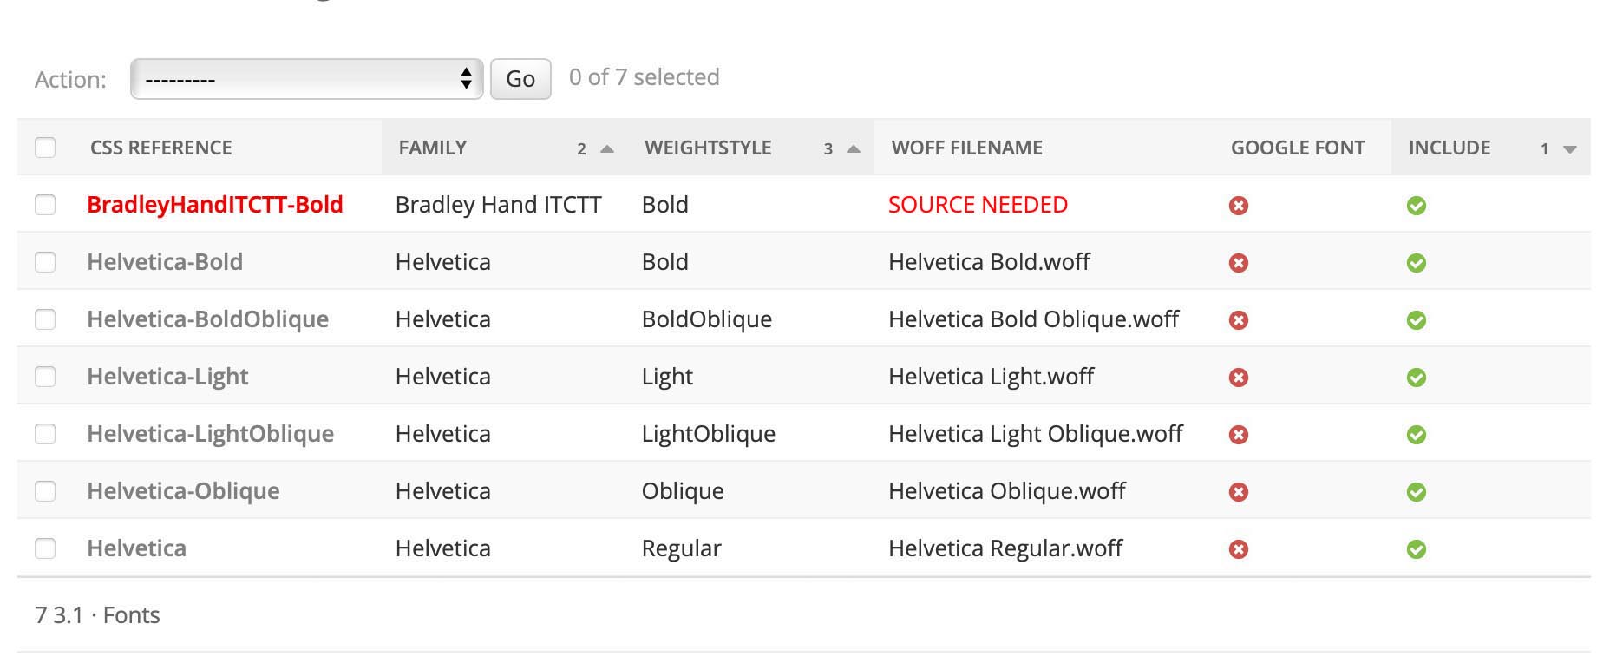Screen dimensions: 1610x670
Task: Click the red X icon in BradleyHandITCTT-Bold row
Action: tap(1238, 206)
